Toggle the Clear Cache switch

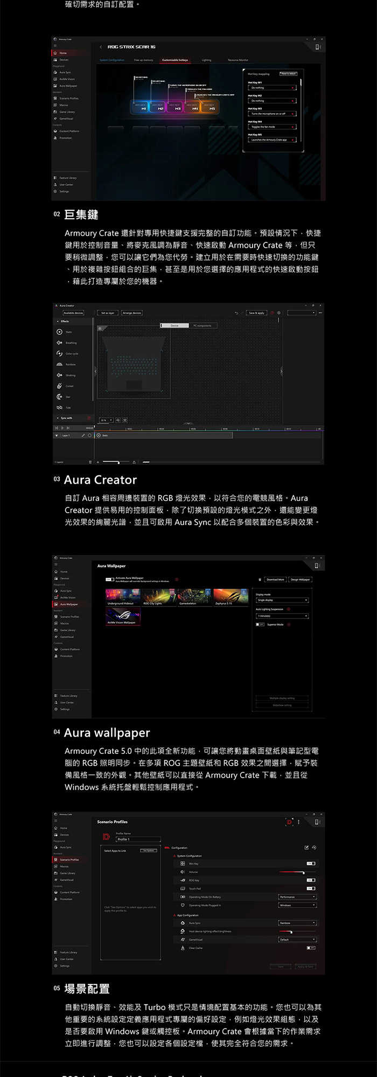[311, 948]
